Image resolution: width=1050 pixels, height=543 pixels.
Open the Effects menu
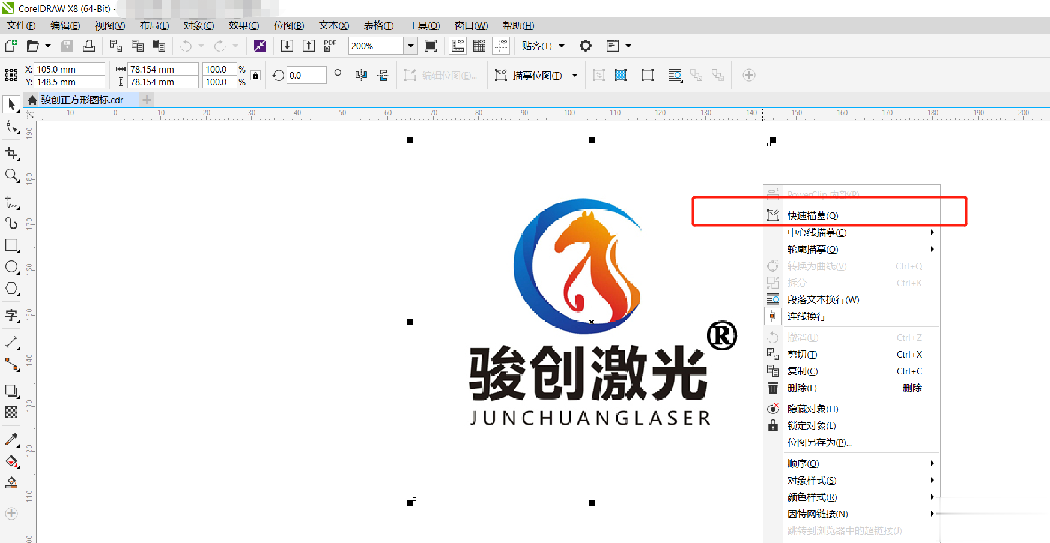coord(244,25)
